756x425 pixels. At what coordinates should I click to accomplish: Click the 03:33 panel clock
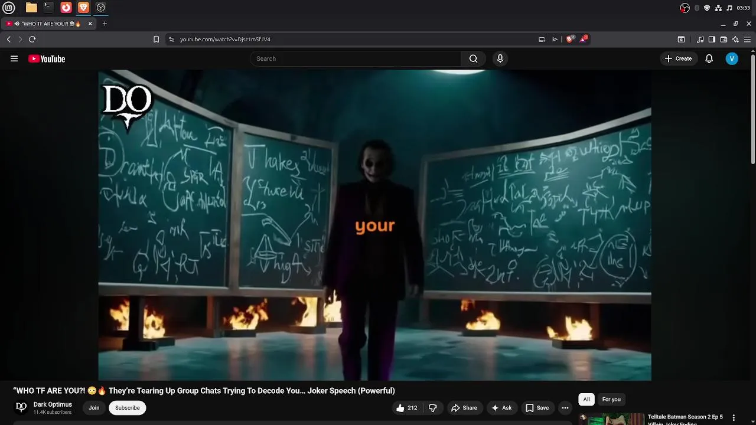tap(744, 8)
